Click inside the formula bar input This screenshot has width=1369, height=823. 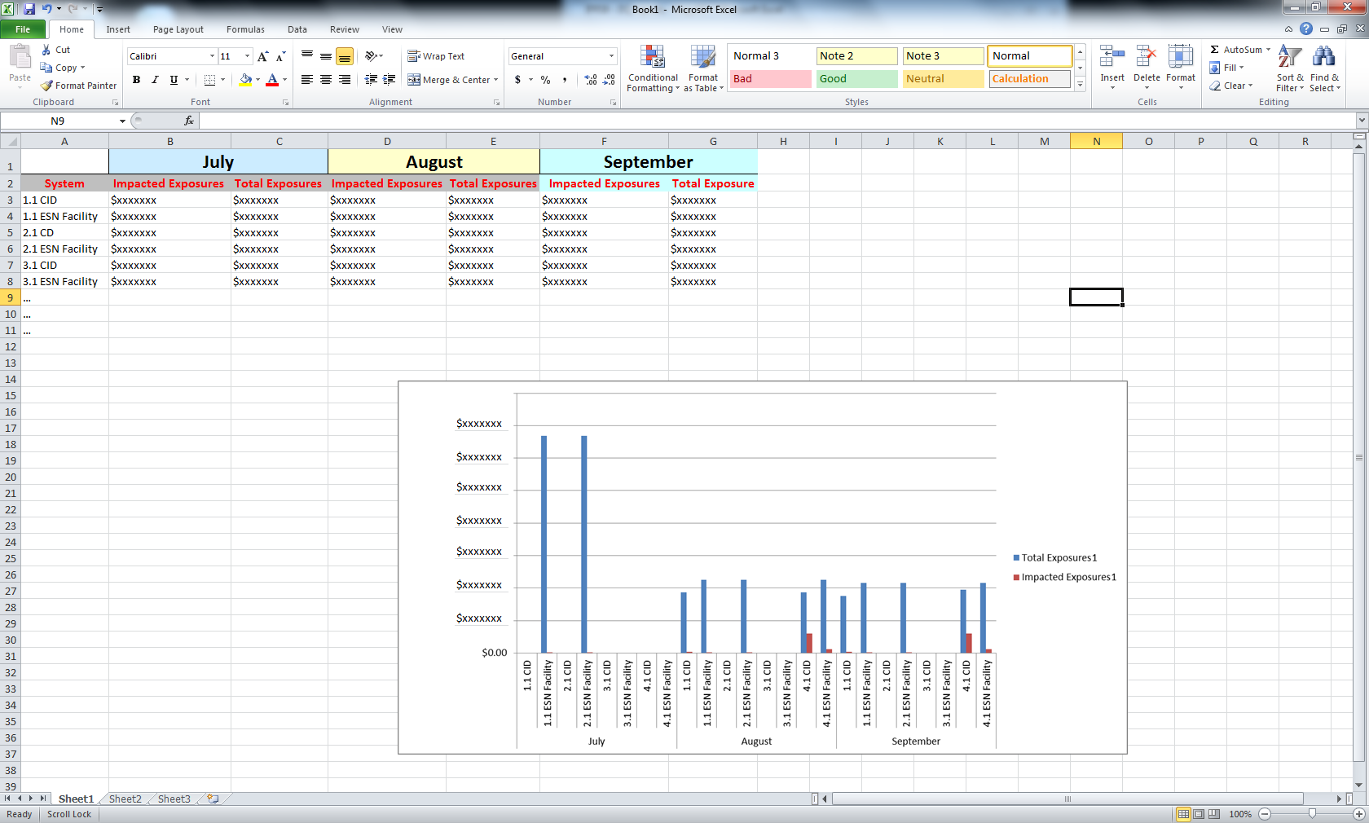click(777, 121)
